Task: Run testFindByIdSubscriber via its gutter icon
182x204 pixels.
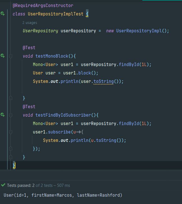Action: pos(3,115)
